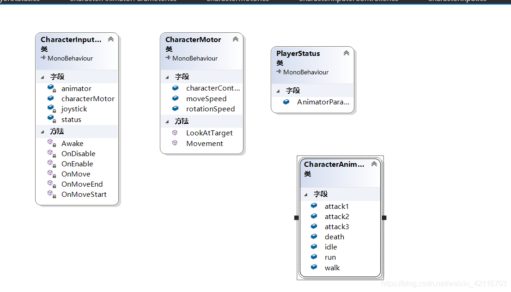Image resolution: width=511 pixels, height=292 pixels.
Task: Collapse the CharacterMotor class box chevron
Action: (236, 39)
